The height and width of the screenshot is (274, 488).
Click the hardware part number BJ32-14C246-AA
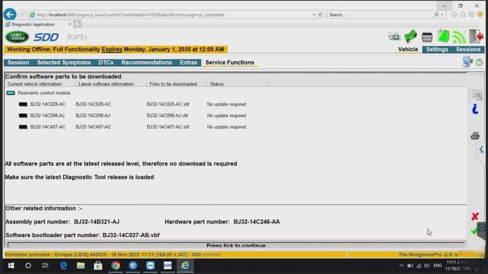click(x=257, y=222)
